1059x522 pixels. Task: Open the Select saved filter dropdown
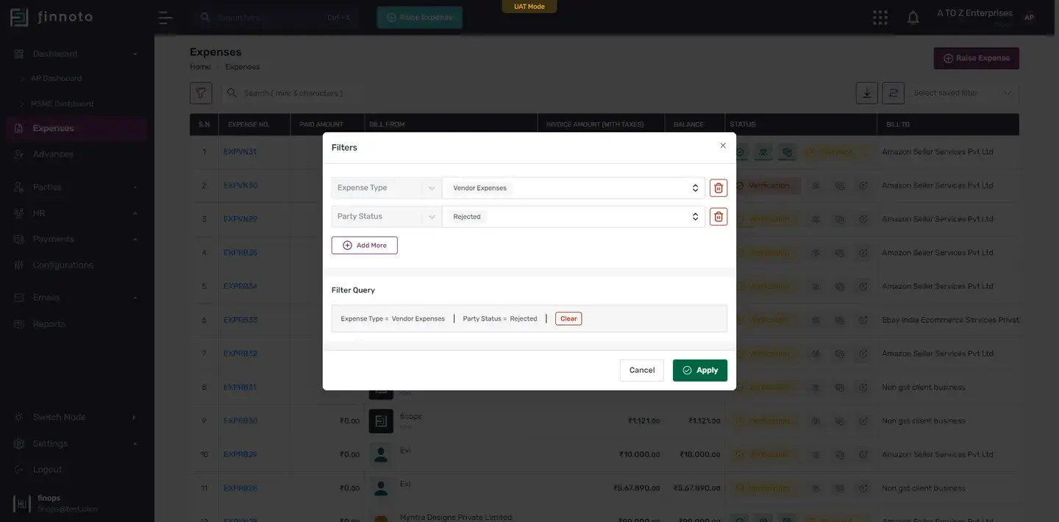click(963, 93)
